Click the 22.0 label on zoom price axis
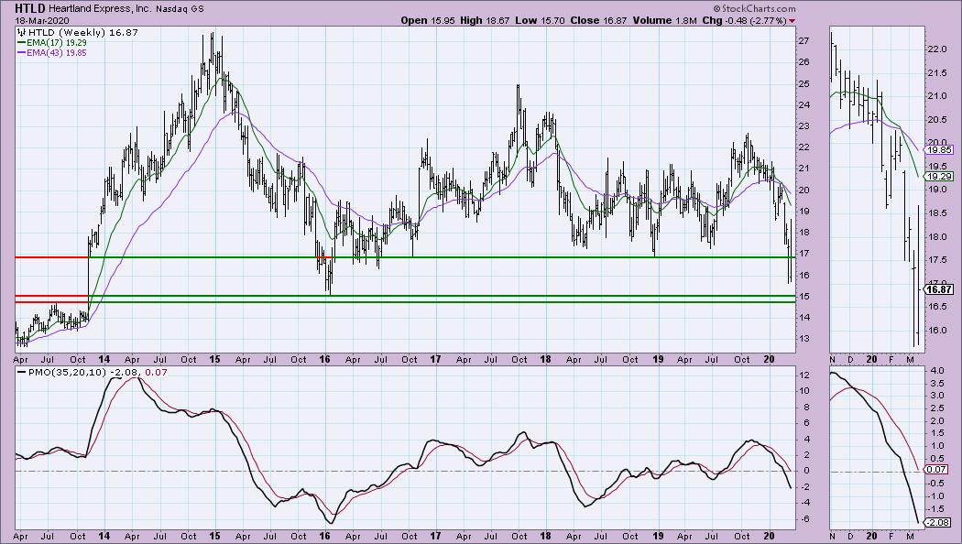The image size is (962, 544). point(937,49)
